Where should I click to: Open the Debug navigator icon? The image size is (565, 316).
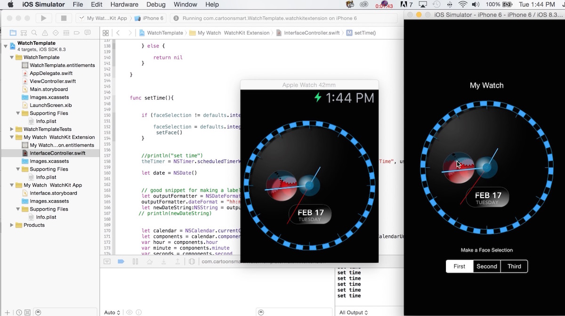click(66, 33)
